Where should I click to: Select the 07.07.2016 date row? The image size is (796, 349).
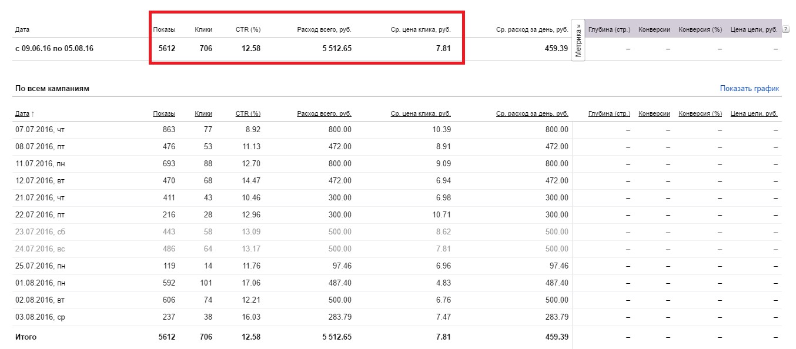point(398,130)
